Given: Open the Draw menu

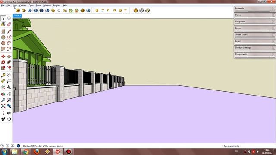Looking at the screenshot, I should pos(31,6).
